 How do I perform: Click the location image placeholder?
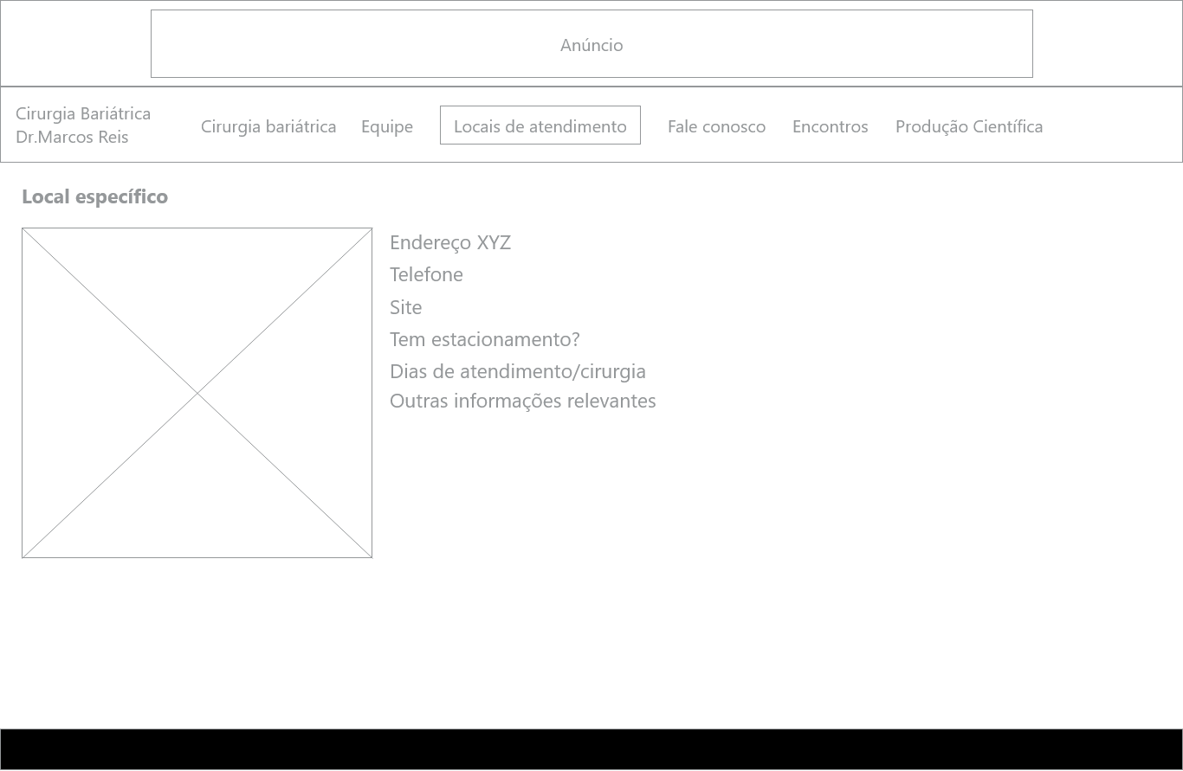tap(197, 393)
